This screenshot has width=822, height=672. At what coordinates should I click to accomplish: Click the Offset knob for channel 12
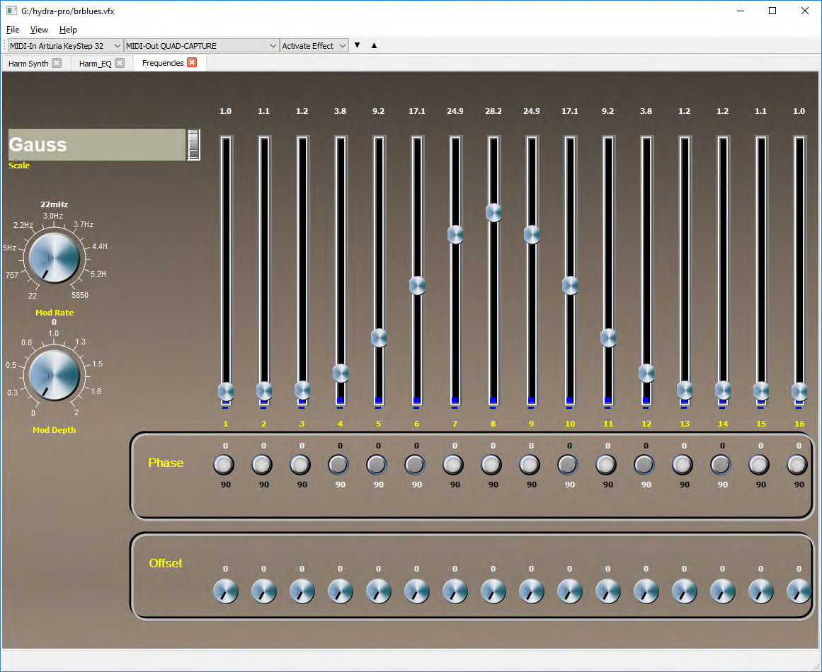pos(646,591)
